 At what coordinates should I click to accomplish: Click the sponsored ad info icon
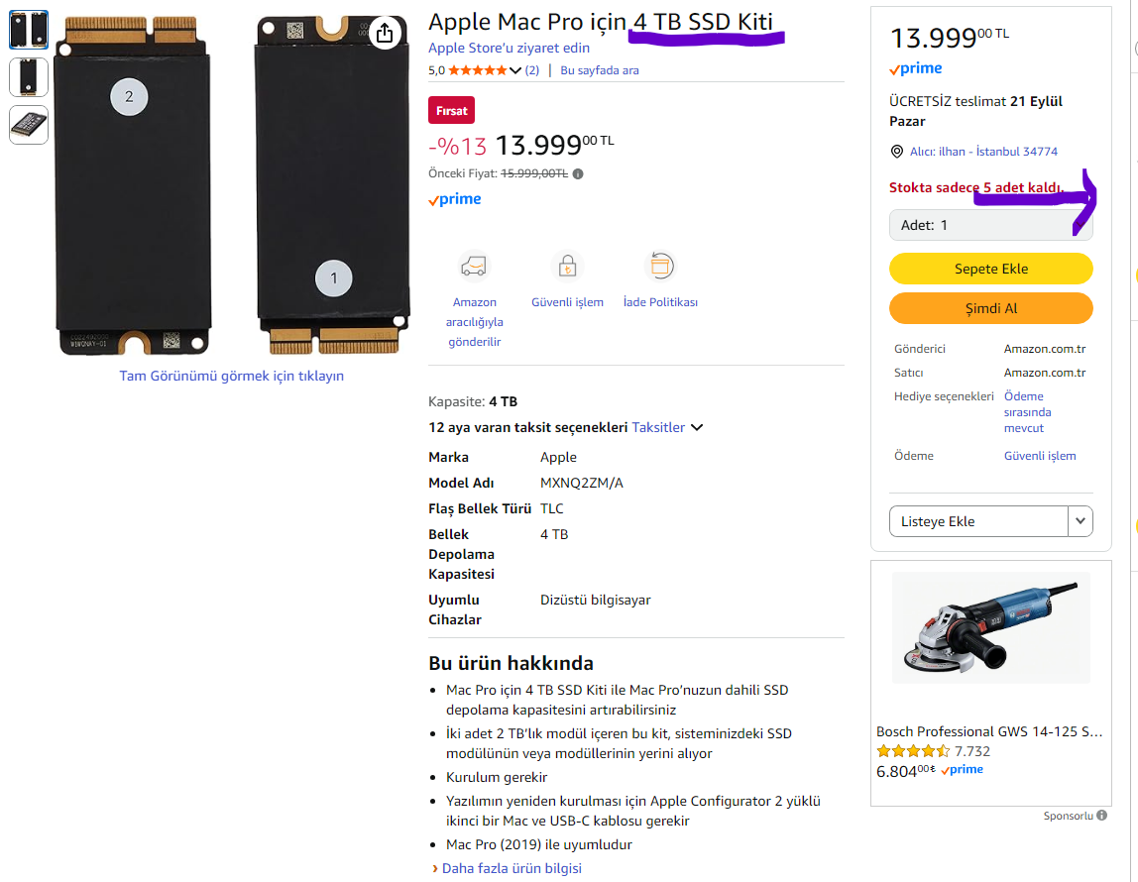tap(1101, 816)
